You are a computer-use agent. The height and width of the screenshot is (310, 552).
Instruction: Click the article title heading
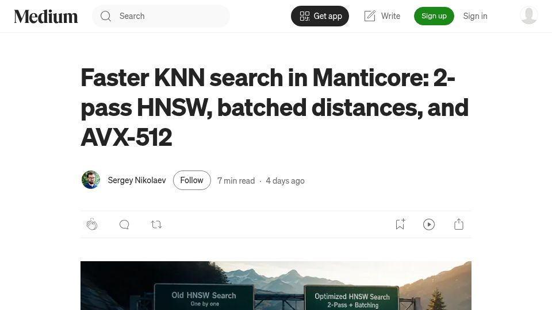(x=275, y=107)
